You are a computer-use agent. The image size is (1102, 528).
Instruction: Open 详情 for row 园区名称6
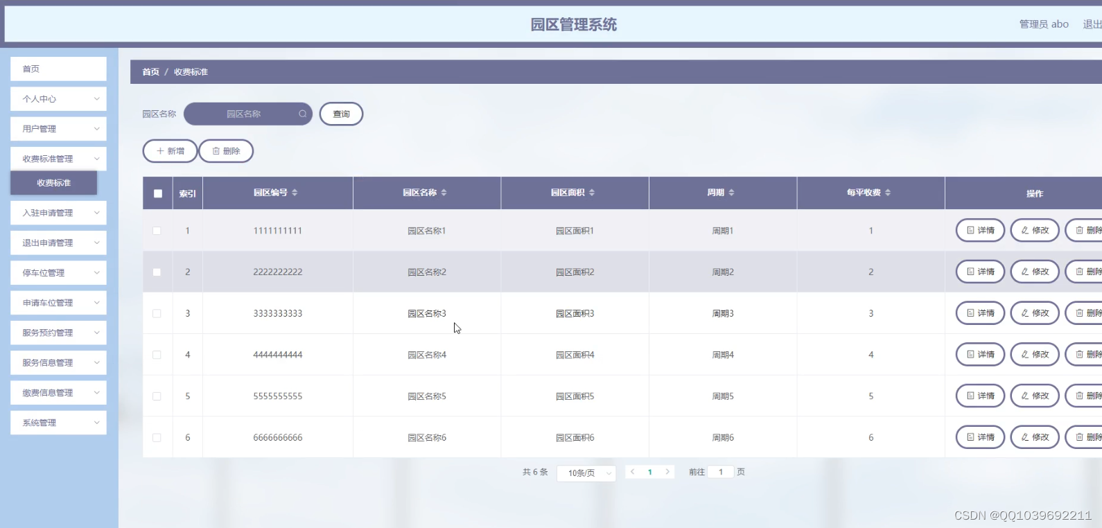point(980,437)
